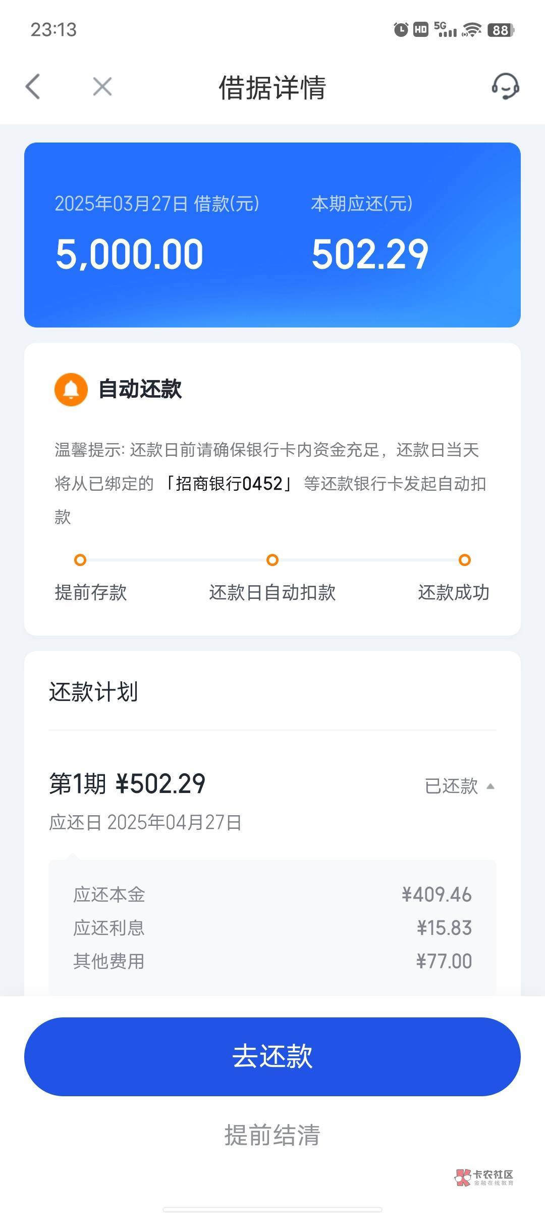Image resolution: width=545 pixels, height=1213 pixels.
Task: Tap the HD status icon
Action: tap(421, 30)
